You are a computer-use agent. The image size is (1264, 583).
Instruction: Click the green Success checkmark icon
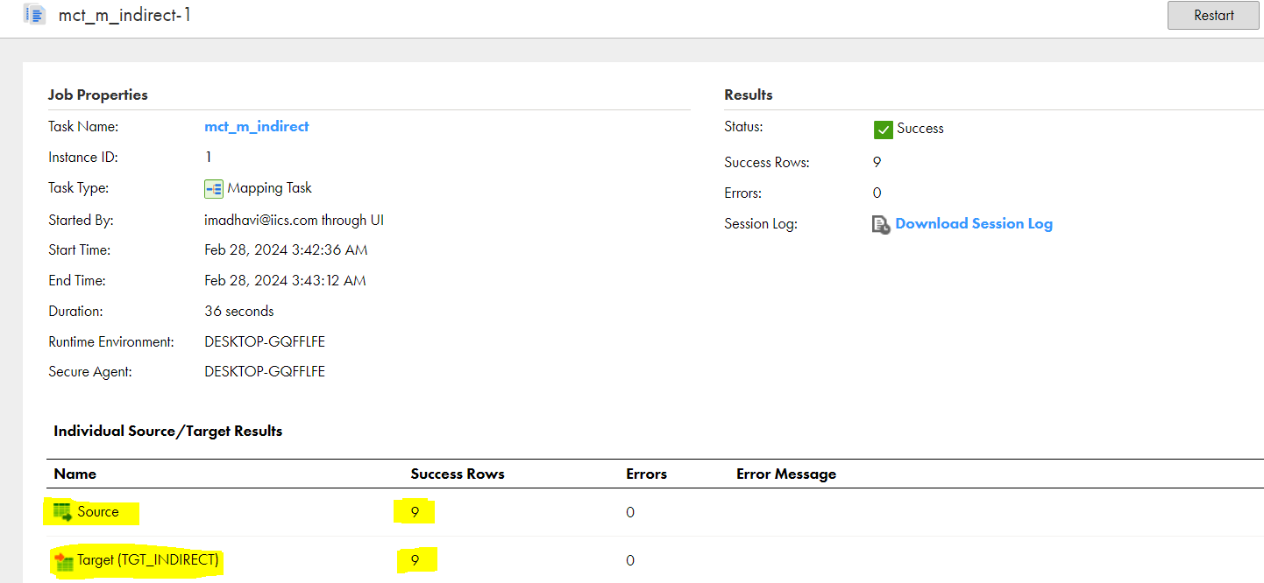pos(883,129)
